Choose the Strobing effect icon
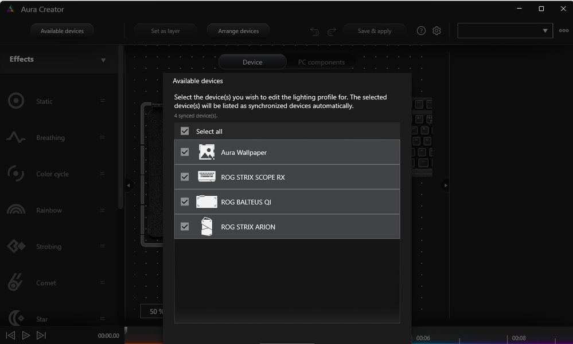 pos(16,246)
